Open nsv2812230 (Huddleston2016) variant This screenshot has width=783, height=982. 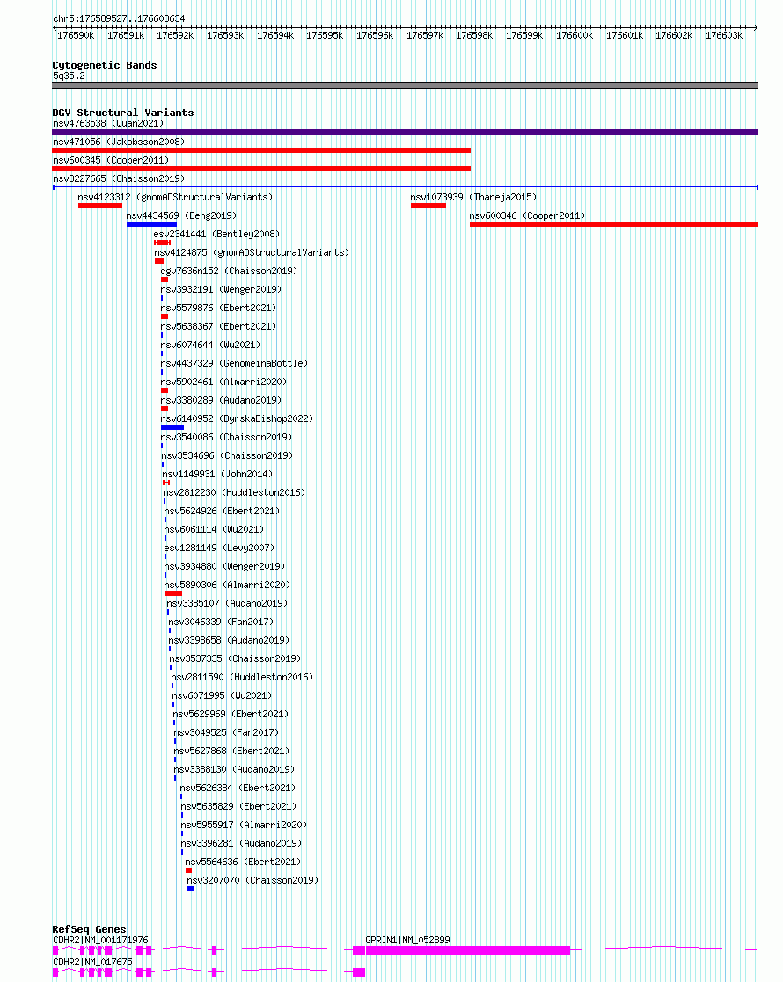pos(235,493)
